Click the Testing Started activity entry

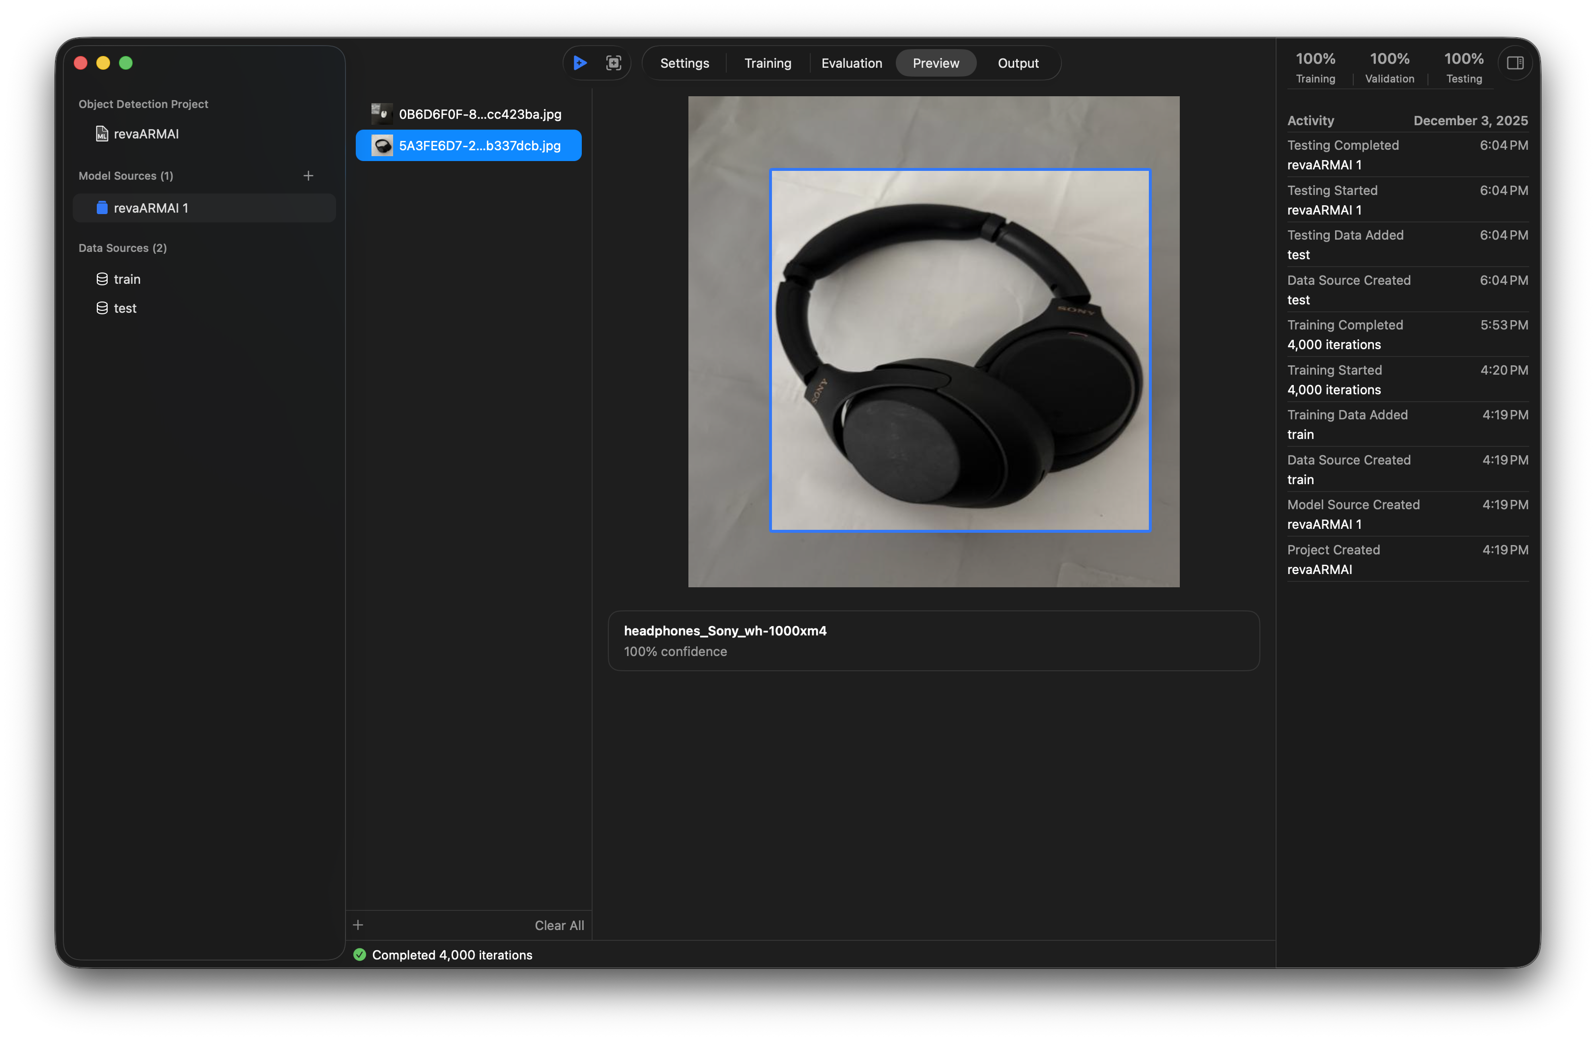pos(1408,200)
